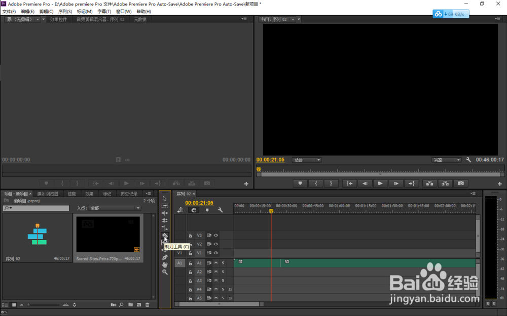Select the Hand tool
The height and width of the screenshot is (316, 507).
165,265
